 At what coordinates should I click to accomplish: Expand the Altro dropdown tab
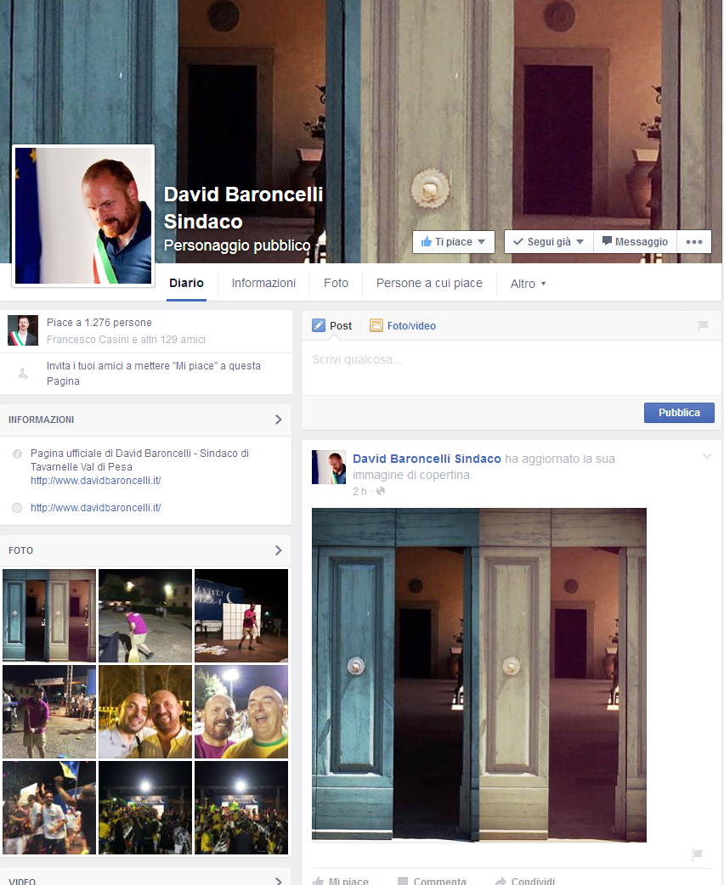[528, 284]
